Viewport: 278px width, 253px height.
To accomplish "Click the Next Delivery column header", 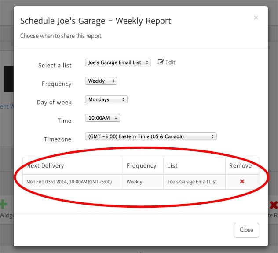I will click(x=73, y=166).
